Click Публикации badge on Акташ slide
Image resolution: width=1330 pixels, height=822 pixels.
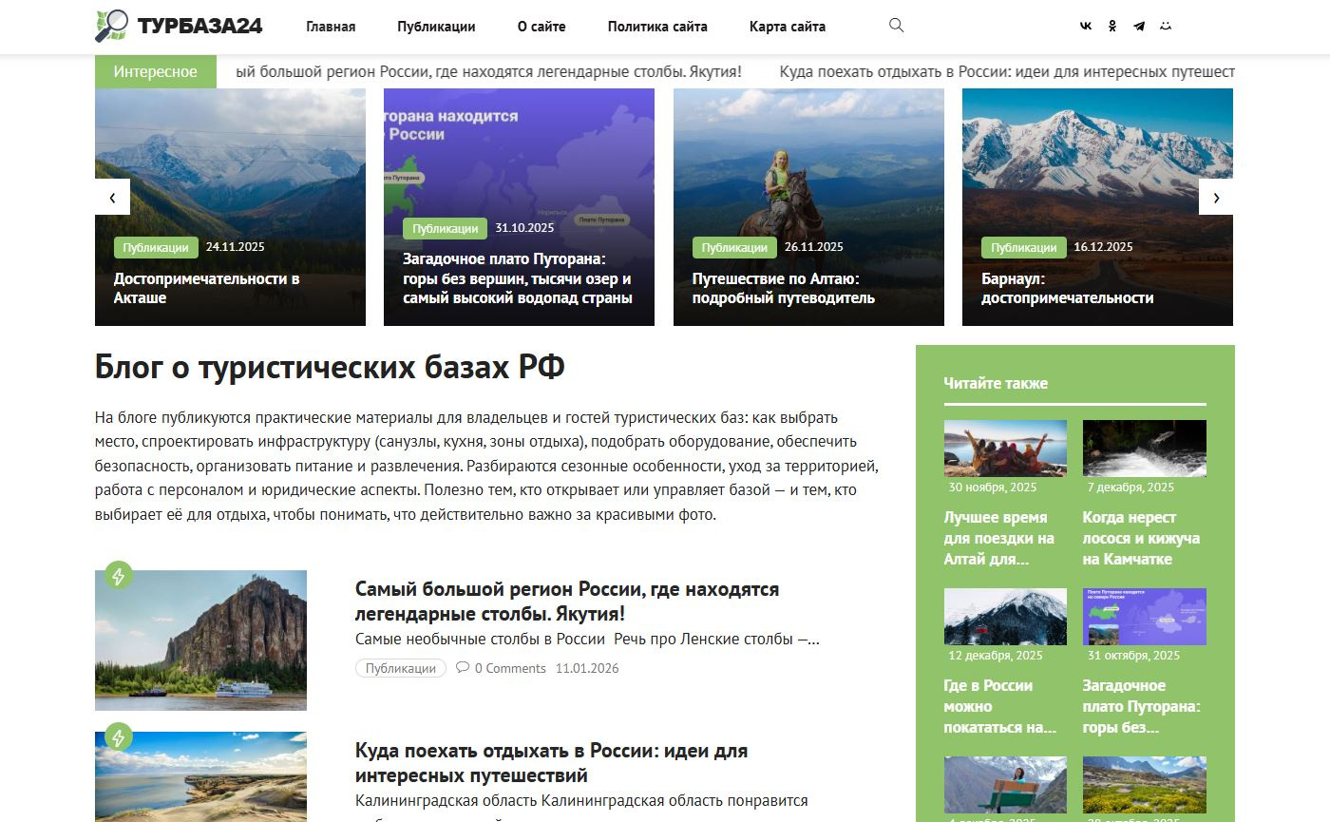(156, 247)
